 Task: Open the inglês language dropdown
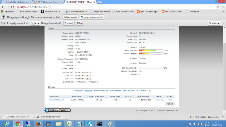(x=35, y=23)
